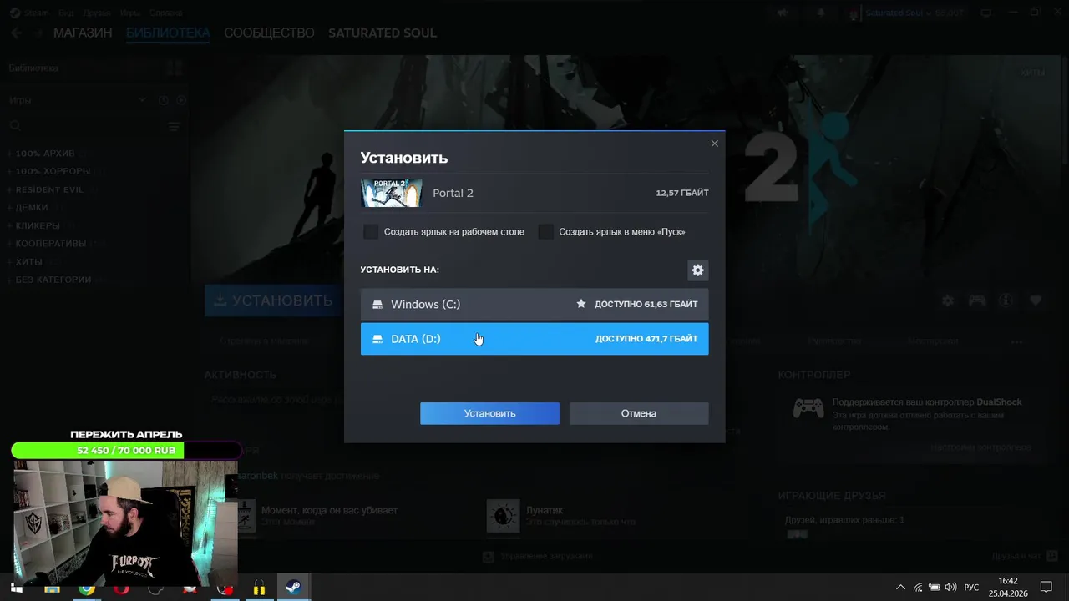Expand the 100% АРХИВ category
1069x601 pixels.
coord(45,154)
